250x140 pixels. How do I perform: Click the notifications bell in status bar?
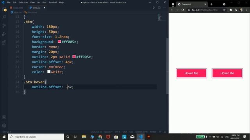[165, 132]
